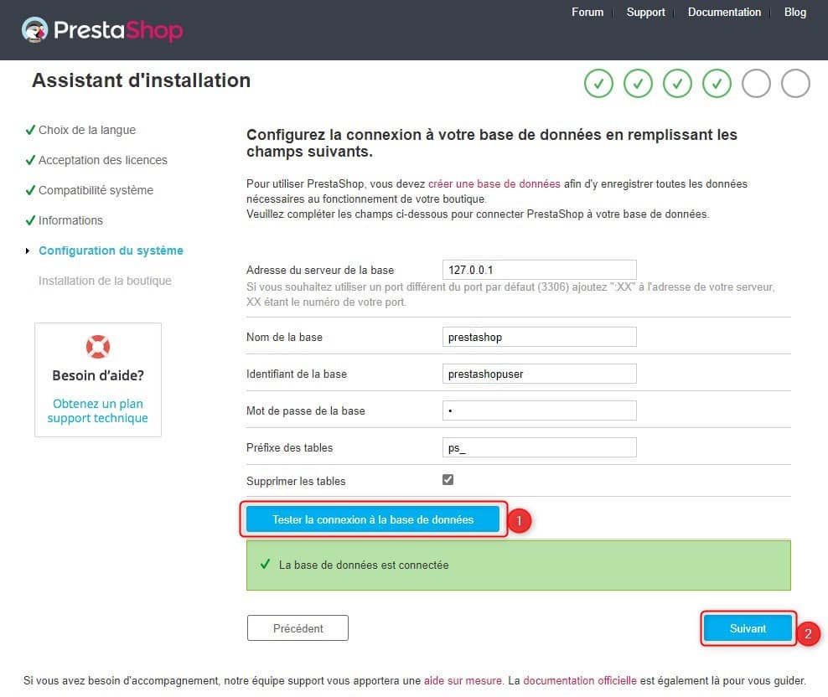Screen dimensions: 828x697
Task: Go back with the Précédent button
Action: tap(298, 628)
